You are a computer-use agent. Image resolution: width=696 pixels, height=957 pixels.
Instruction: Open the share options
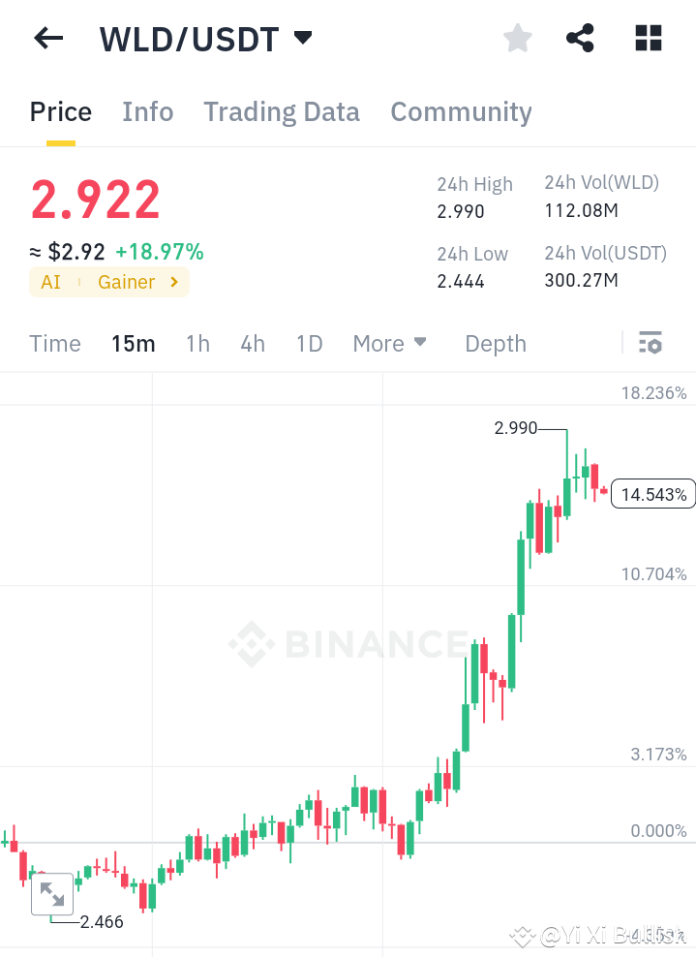580,38
